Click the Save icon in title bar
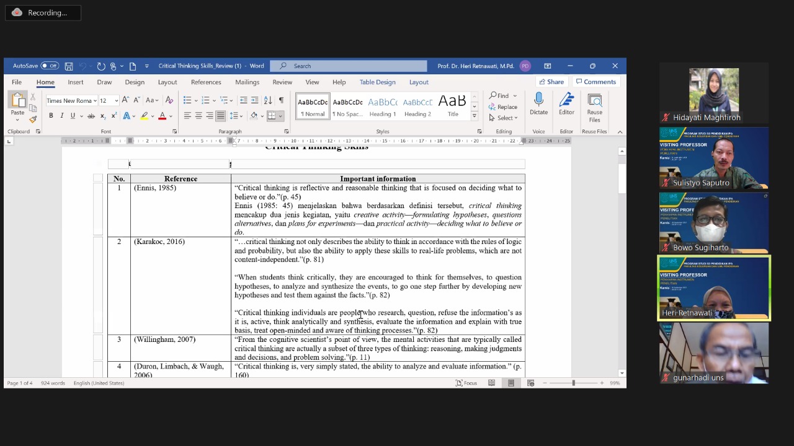 pos(69,66)
